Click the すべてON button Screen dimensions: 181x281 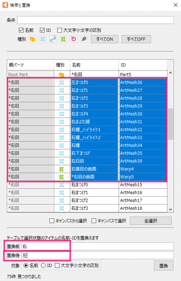pos(105,39)
